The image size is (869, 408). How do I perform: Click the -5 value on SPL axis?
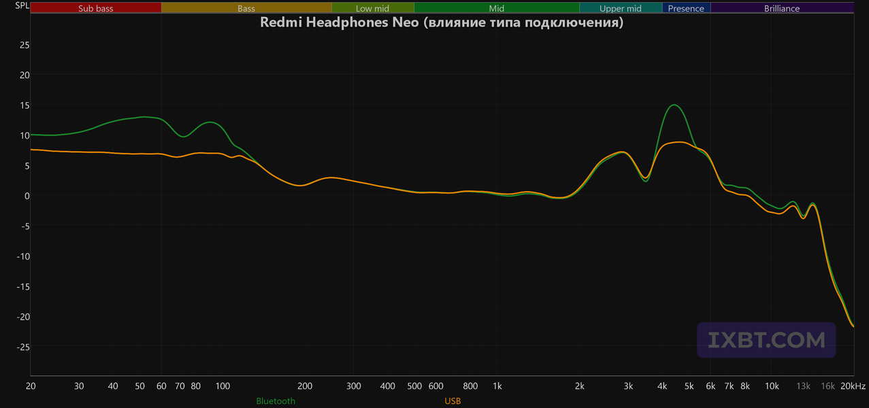coord(25,226)
